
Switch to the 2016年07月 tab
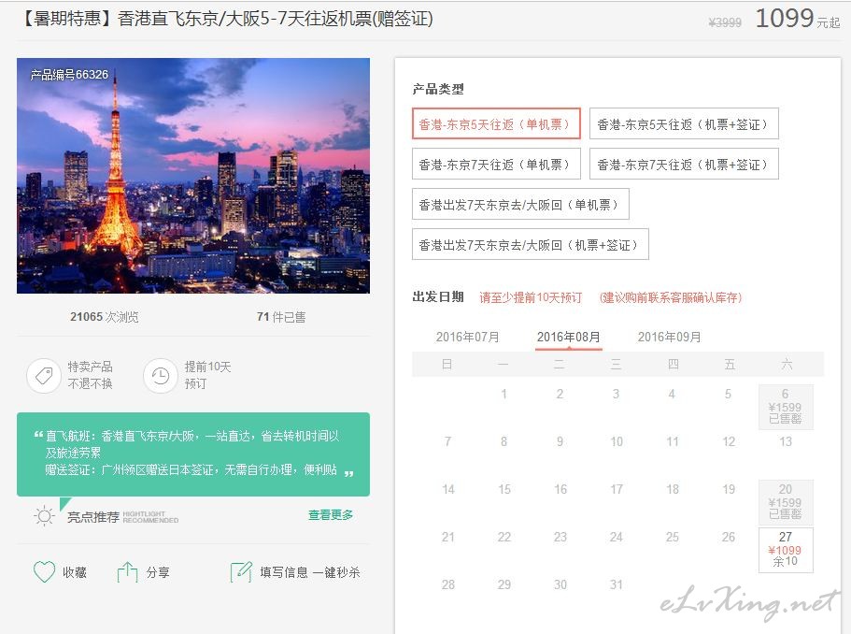tap(467, 337)
